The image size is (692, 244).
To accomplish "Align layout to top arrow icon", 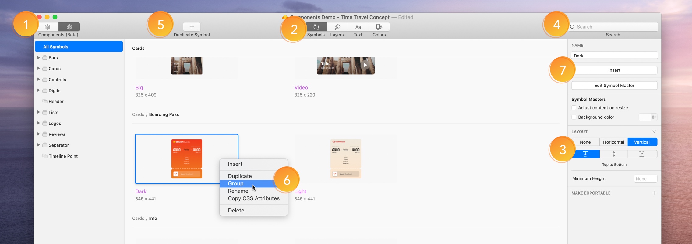I will point(585,154).
